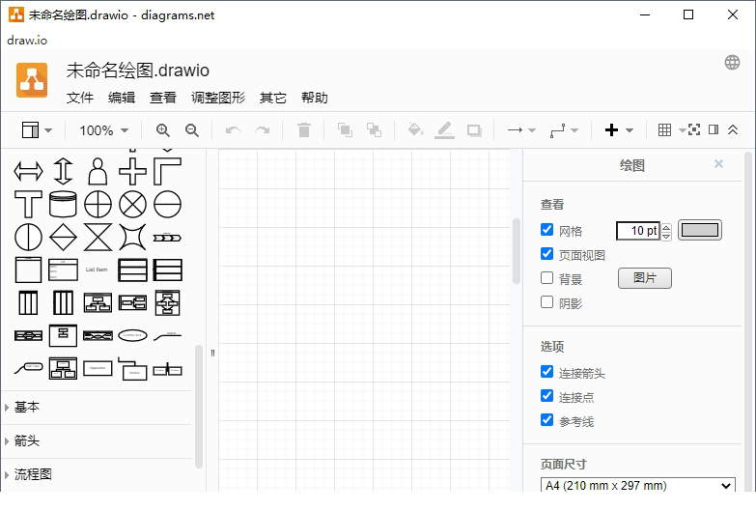Click the line color pencil icon
Screen dimensions: 756x511
point(444,130)
